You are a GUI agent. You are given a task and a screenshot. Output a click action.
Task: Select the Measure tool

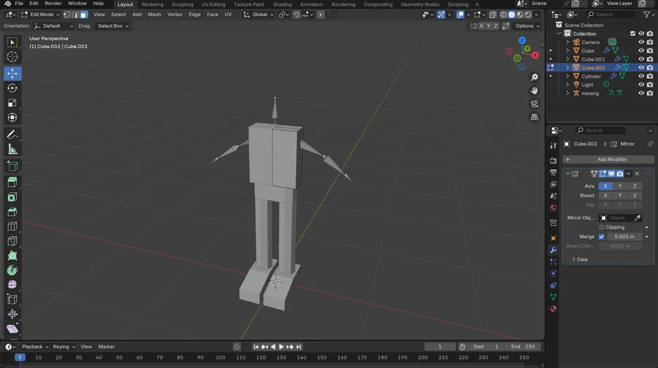pyautogui.click(x=12, y=149)
